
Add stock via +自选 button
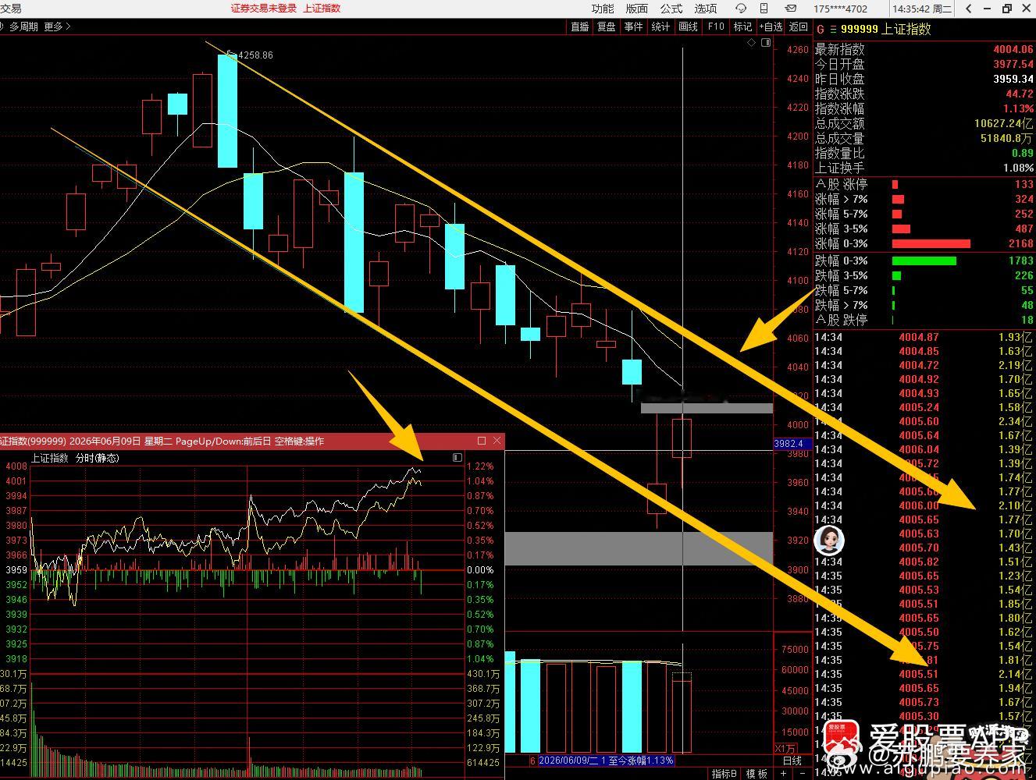pos(770,27)
